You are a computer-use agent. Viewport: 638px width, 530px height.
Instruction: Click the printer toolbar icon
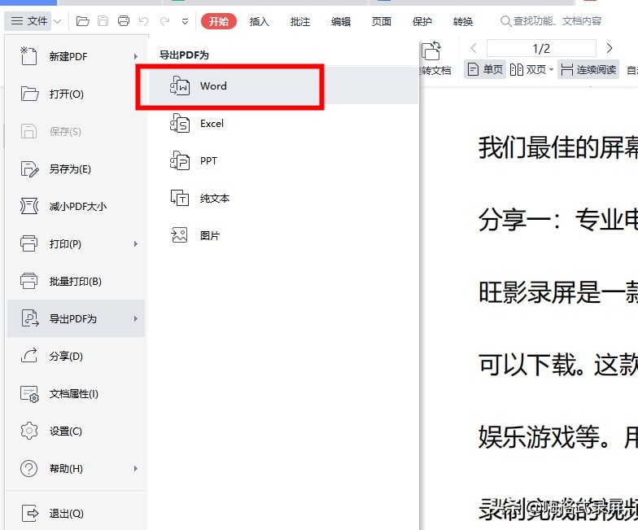(124, 21)
